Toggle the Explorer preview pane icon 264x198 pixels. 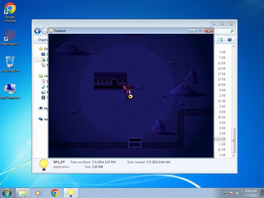coord(220,39)
